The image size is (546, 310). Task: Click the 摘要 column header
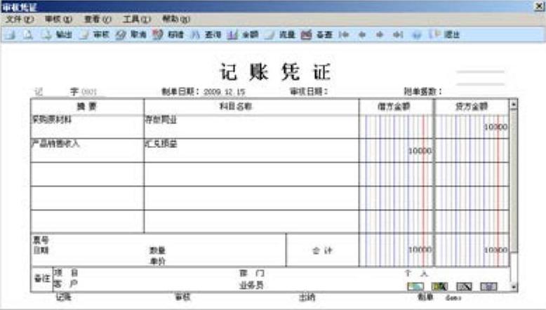[87, 107]
